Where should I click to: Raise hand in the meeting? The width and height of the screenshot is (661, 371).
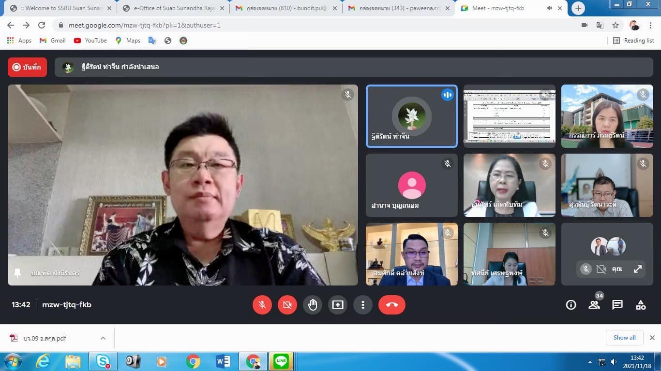313,305
